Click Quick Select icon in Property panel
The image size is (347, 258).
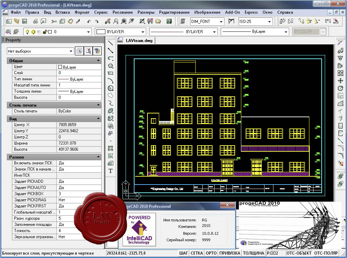pos(79,51)
